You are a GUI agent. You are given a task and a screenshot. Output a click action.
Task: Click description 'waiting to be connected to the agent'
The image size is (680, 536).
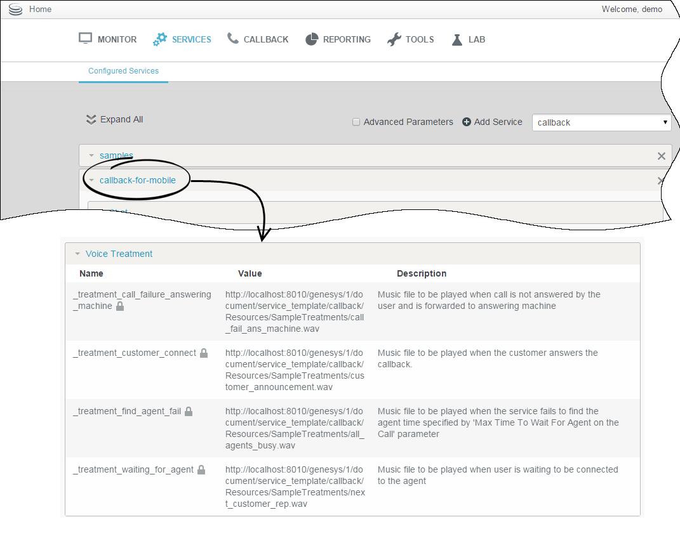(497, 475)
